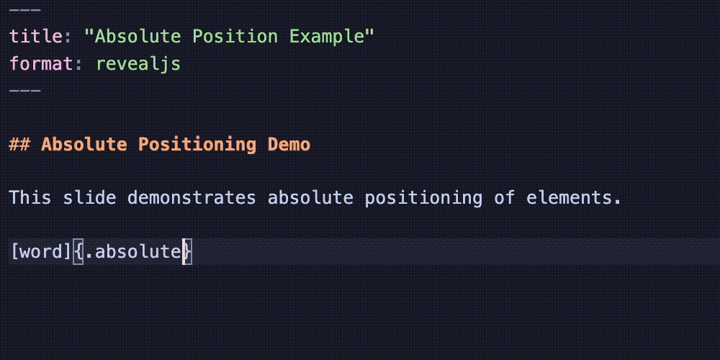This screenshot has height=360, width=720.
Task: Click the closing curly brace at cursor
Action: point(187,252)
